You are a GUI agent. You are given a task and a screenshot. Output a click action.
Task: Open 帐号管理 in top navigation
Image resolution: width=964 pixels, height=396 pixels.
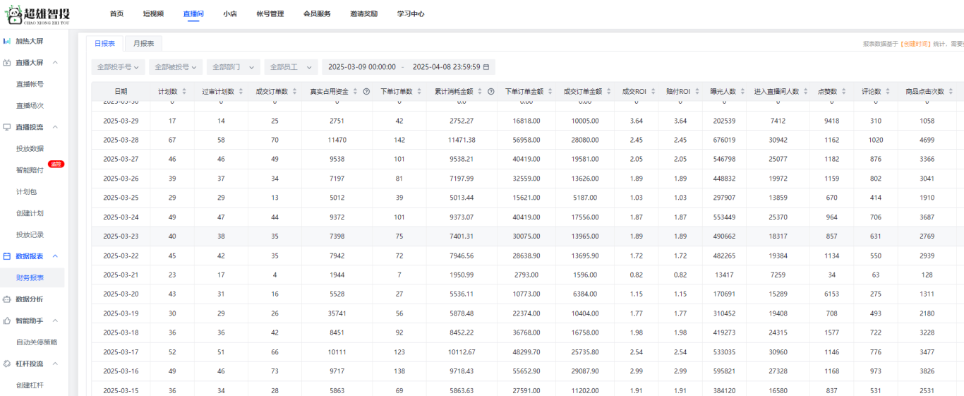point(270,13)
